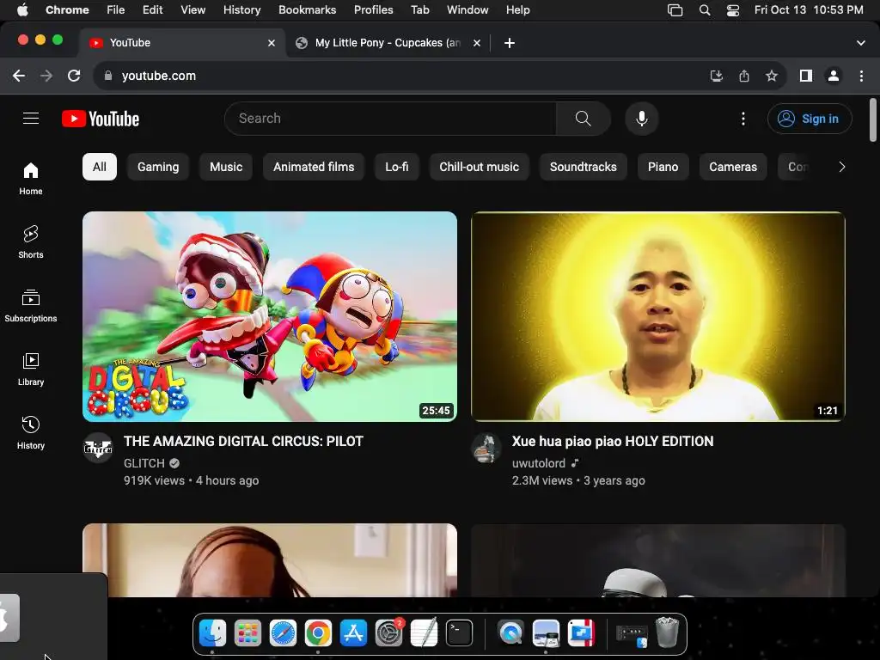Click the page vertical scrollbar thumb
880x660 pixels.
click(873, 120)
